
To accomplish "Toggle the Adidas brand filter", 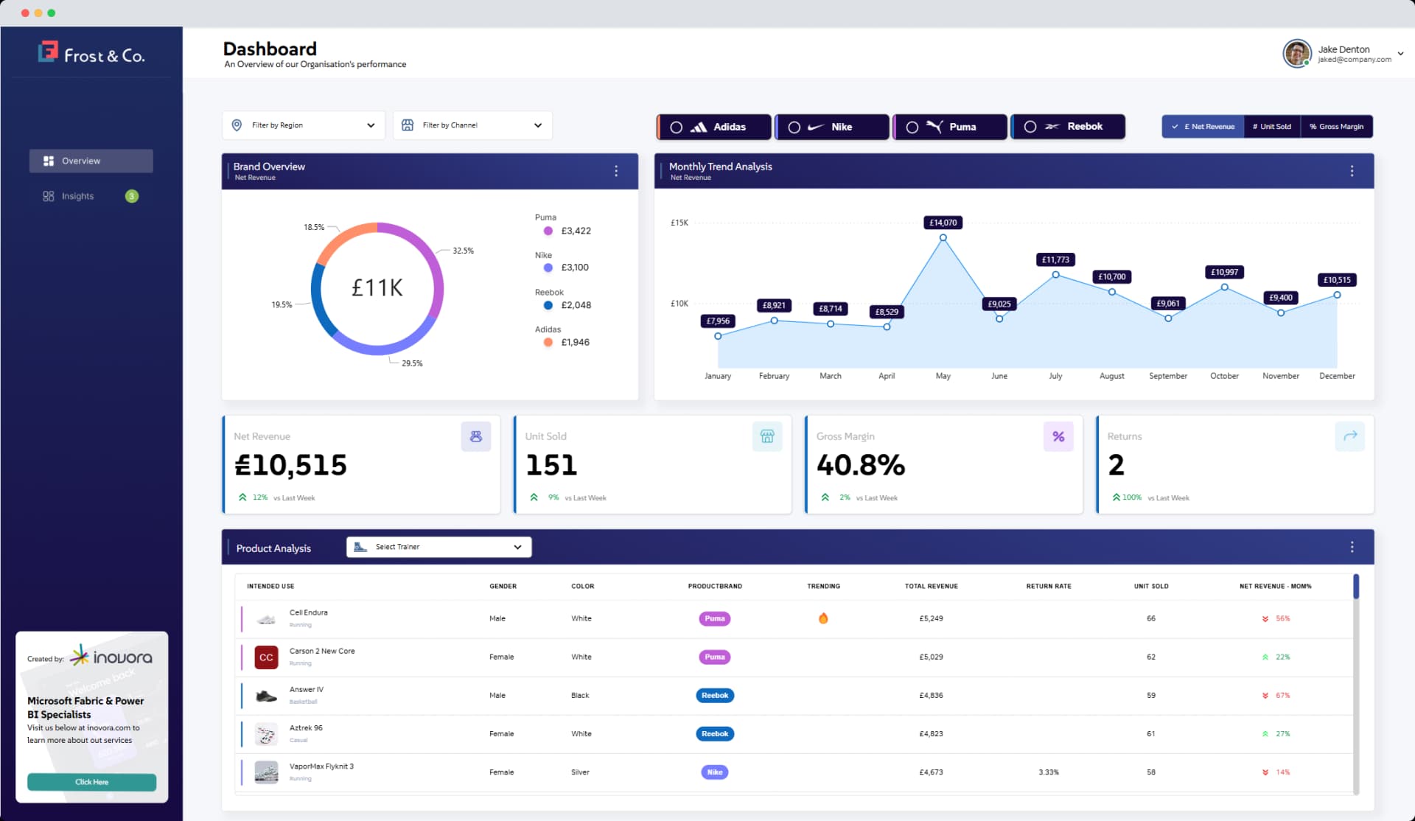I will [x=713, y=126].
